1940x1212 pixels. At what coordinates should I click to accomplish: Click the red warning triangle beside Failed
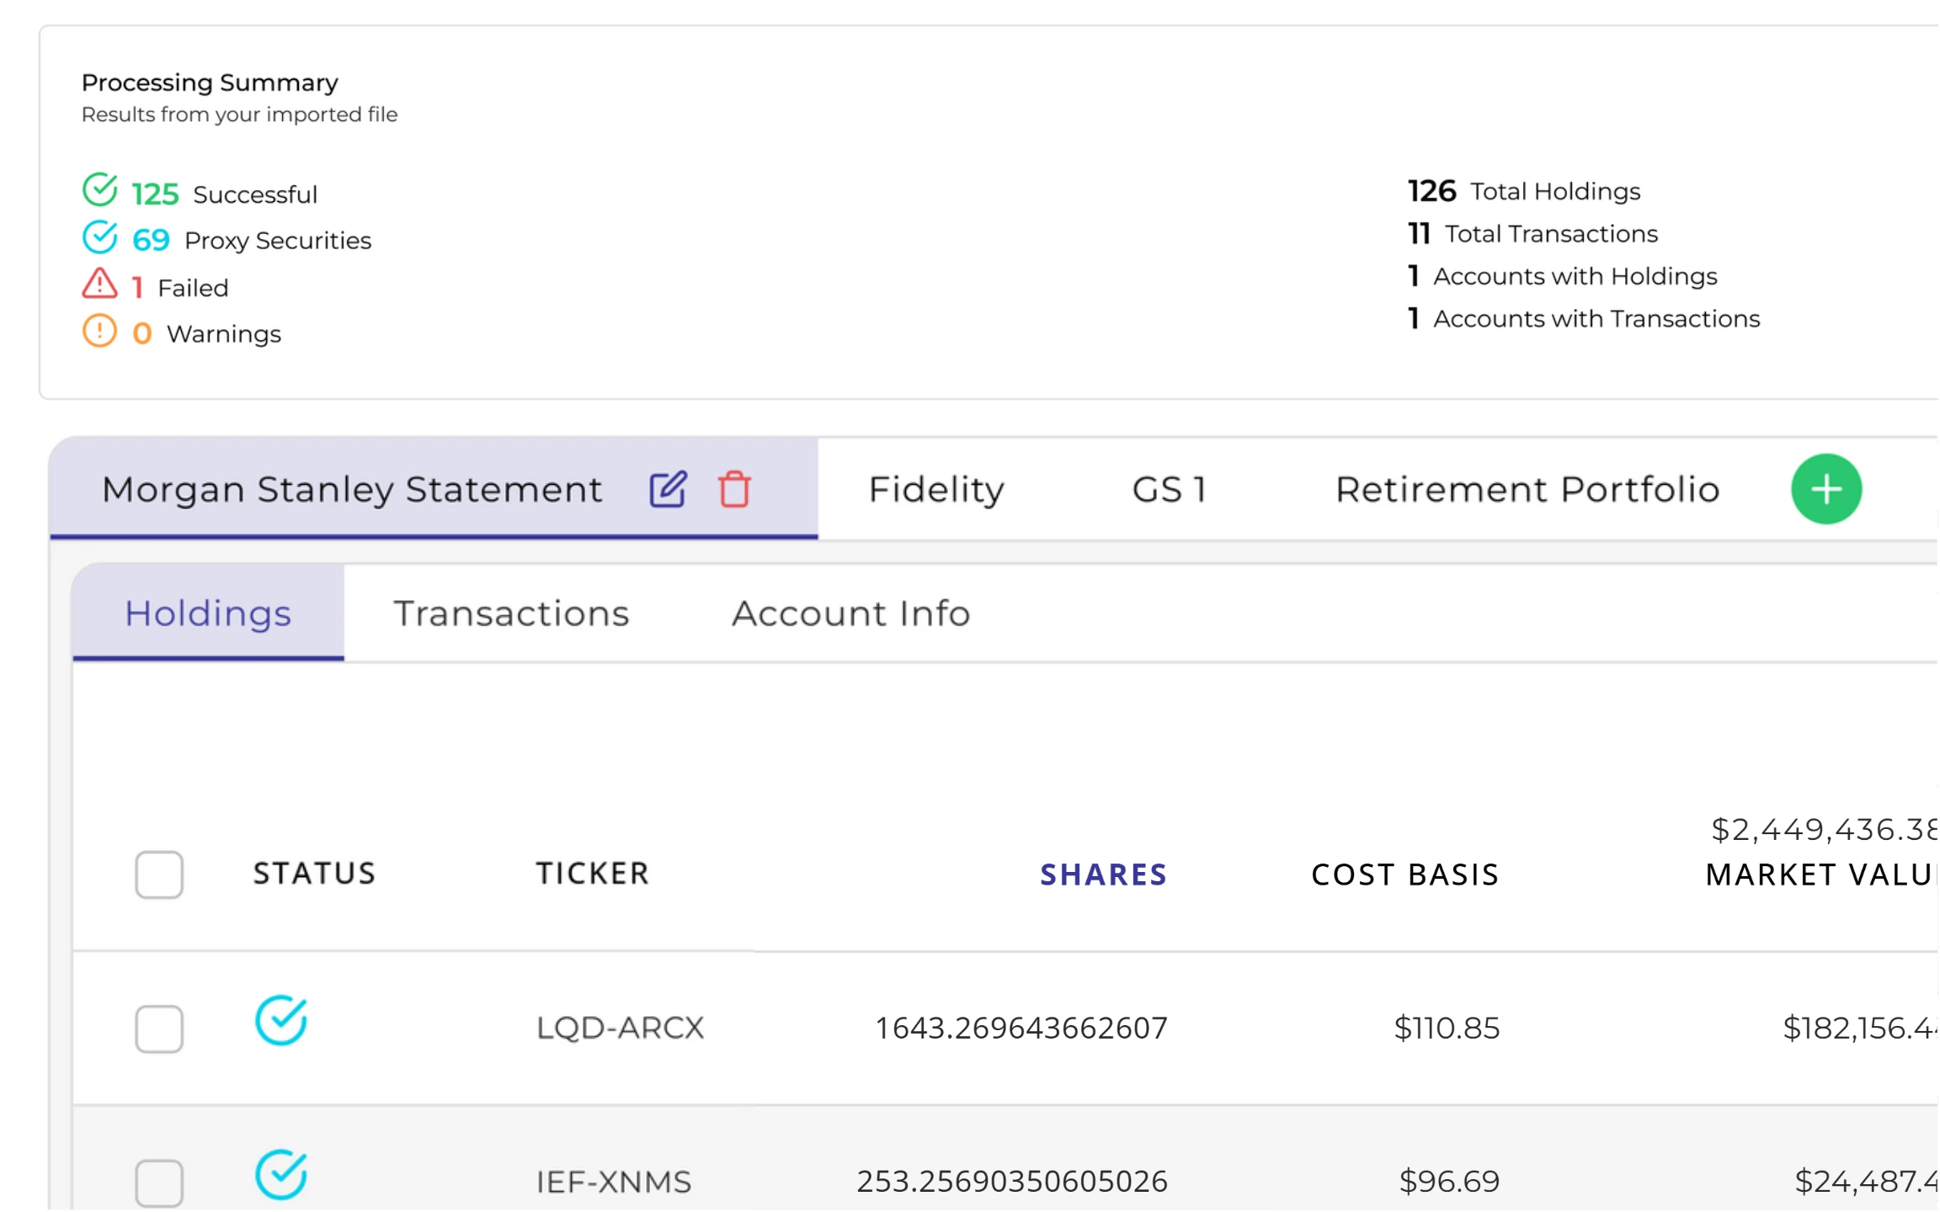(100, 284)
